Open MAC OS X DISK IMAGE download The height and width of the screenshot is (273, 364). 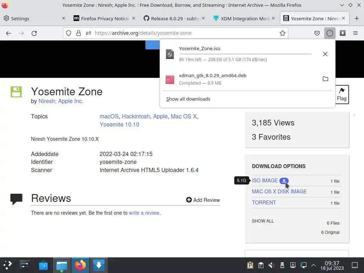click(279, 192)
